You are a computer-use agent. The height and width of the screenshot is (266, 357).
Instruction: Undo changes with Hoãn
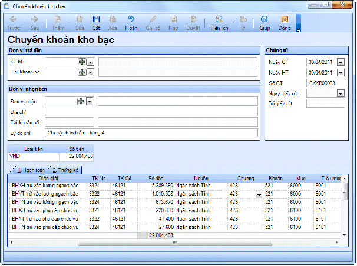point(131,23)
